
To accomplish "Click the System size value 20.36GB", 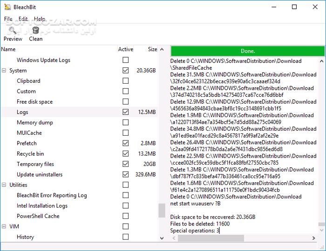I will (x=146, y=71).
